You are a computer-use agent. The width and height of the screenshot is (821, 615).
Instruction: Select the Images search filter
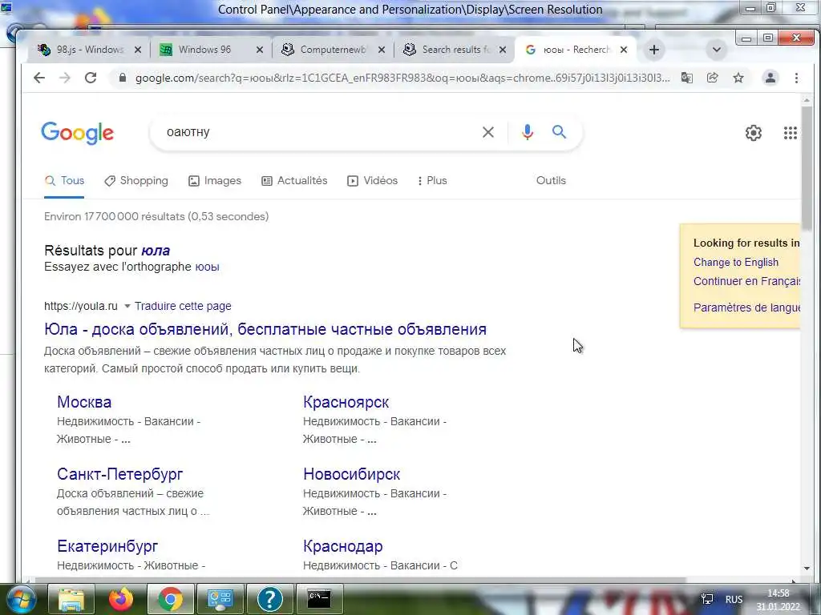tap(215, 180)
